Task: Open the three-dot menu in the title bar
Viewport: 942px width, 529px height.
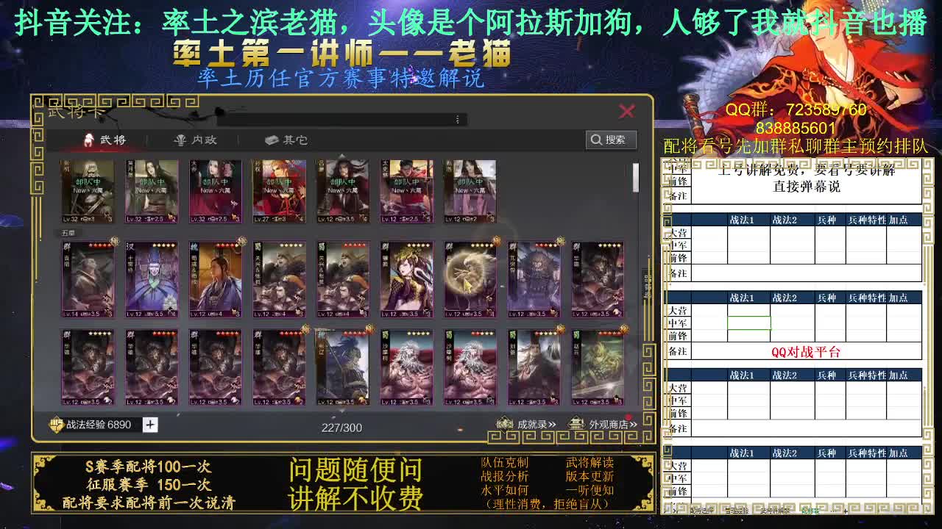Action: point(457,119)
